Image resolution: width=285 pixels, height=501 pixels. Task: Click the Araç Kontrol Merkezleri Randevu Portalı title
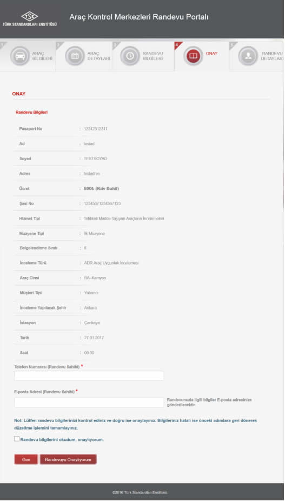click(x=138, y=17)
